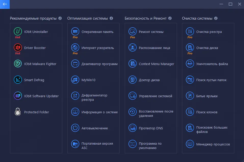This screenshot has width=244, height=162.
Task: Click the Деактиватор программ icon
Action: click(x=75, y=64)
